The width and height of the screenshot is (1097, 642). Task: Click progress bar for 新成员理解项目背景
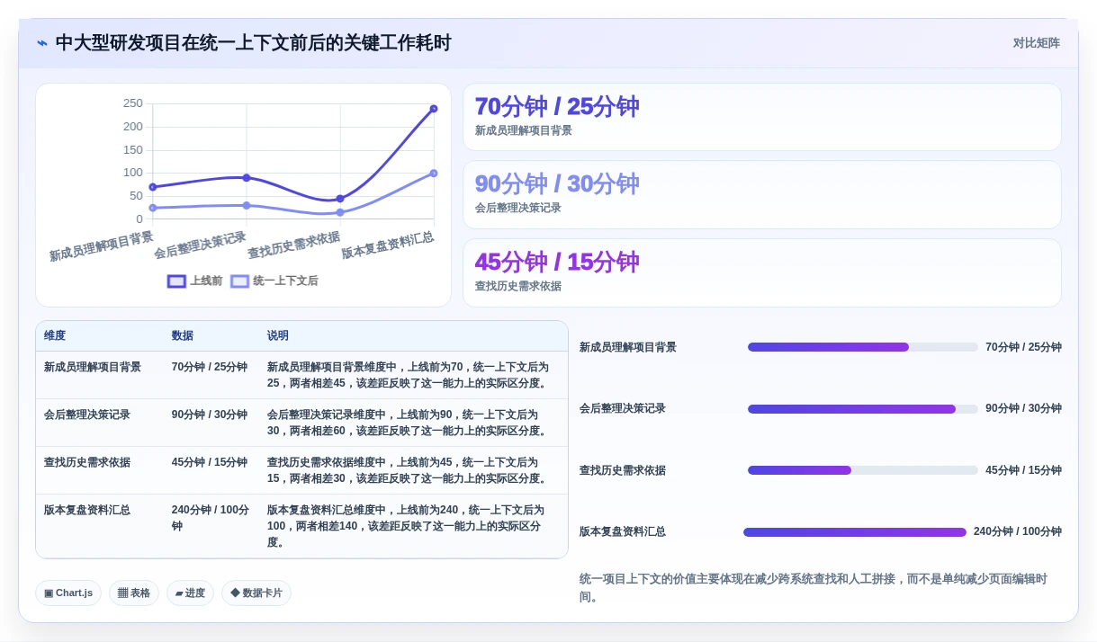[862, 347]
